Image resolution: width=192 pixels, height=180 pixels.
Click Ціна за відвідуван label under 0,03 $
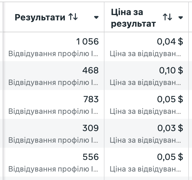145,140
